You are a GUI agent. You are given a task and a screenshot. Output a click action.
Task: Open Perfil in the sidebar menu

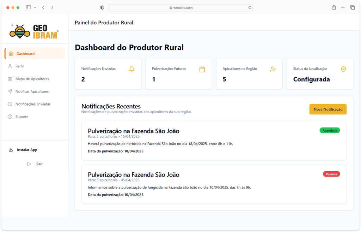coord(19,66)
